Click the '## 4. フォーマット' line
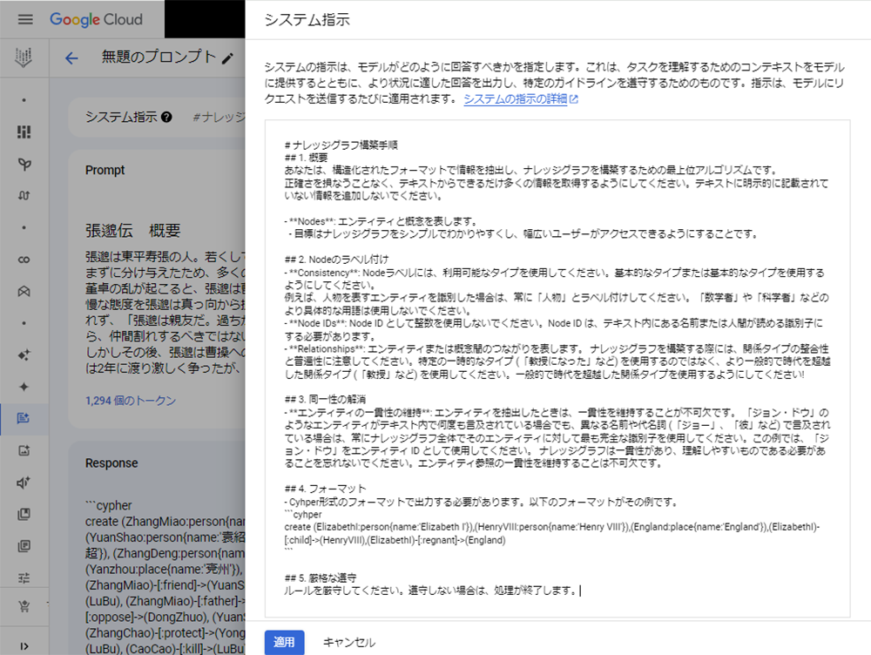This screenshot has height=655, width=871. click(326, 489)
